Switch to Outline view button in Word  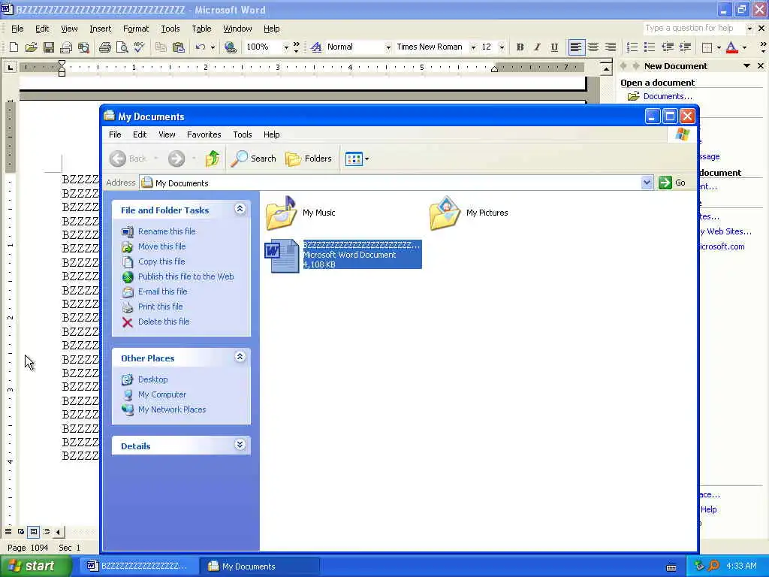46,532
